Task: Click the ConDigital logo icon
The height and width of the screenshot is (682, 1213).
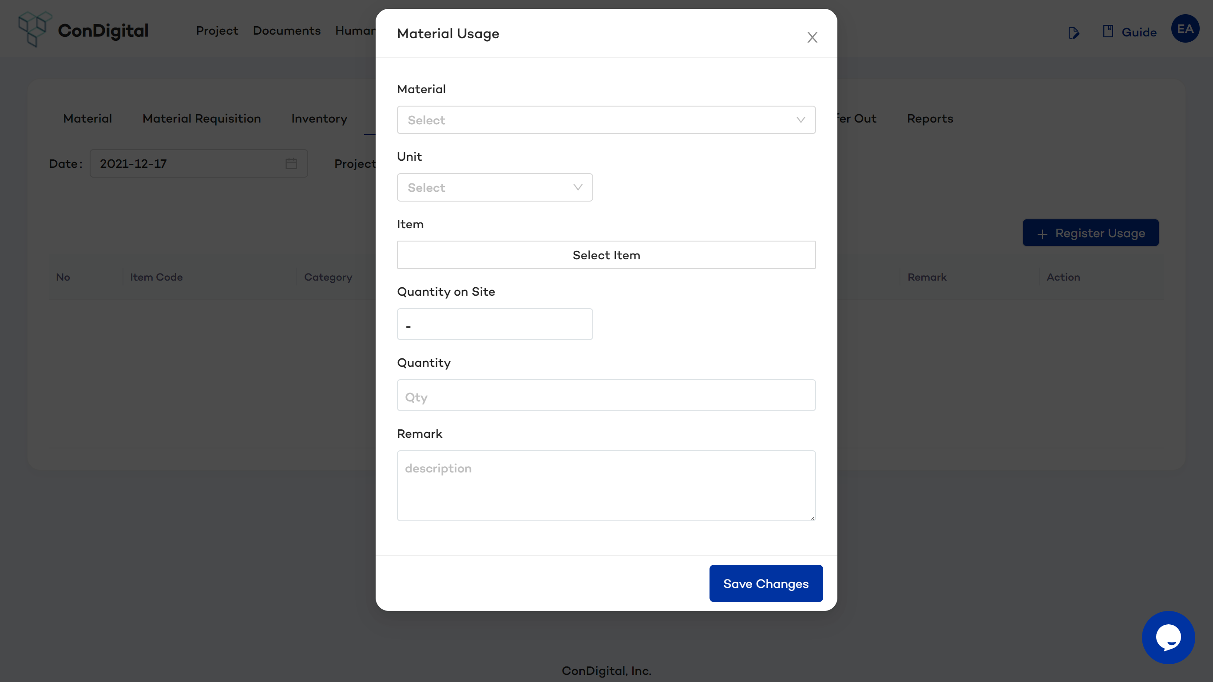Action: [x=34, y=29]
